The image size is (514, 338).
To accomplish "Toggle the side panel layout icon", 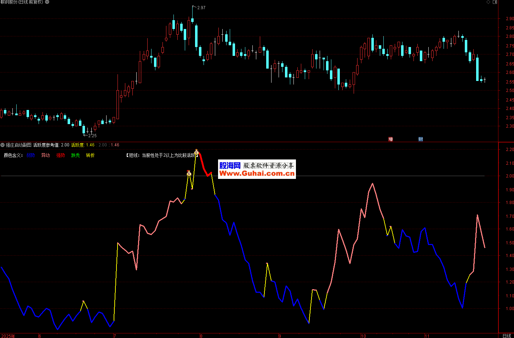I will [x=495, y=2].
